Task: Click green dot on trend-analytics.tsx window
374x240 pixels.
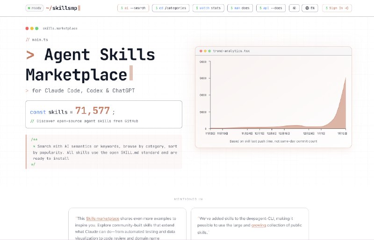Action: [x=209, y=51]
